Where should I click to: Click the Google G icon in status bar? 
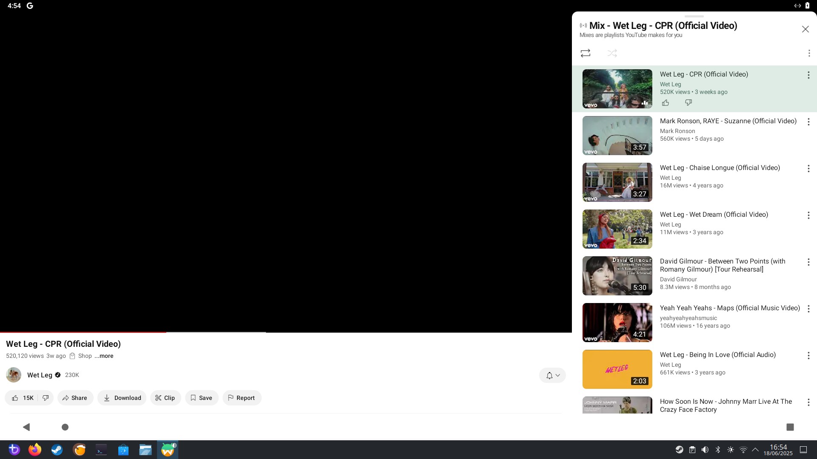click(x=30, y=6)
